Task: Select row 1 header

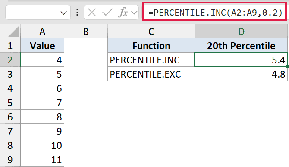Action: (10, 46)
